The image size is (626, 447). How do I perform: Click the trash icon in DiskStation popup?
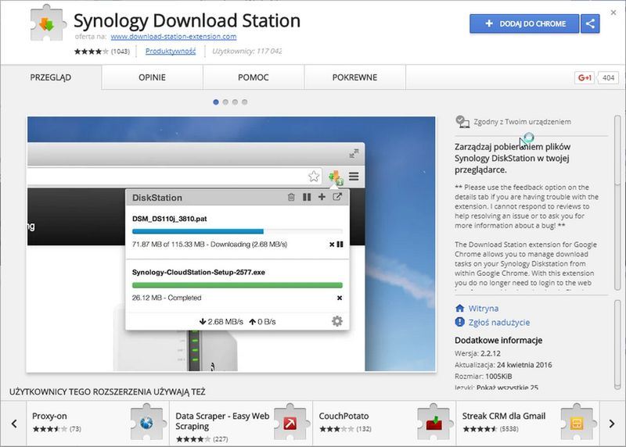click(x=291, y=197)
